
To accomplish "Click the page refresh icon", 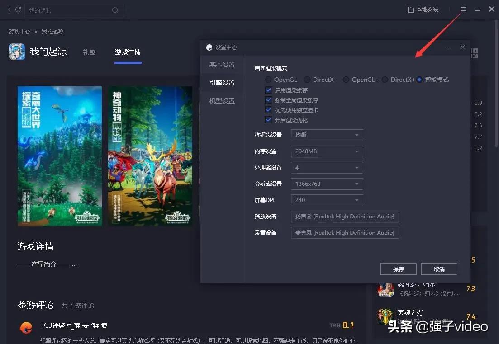I will click(x=18, y=9).
